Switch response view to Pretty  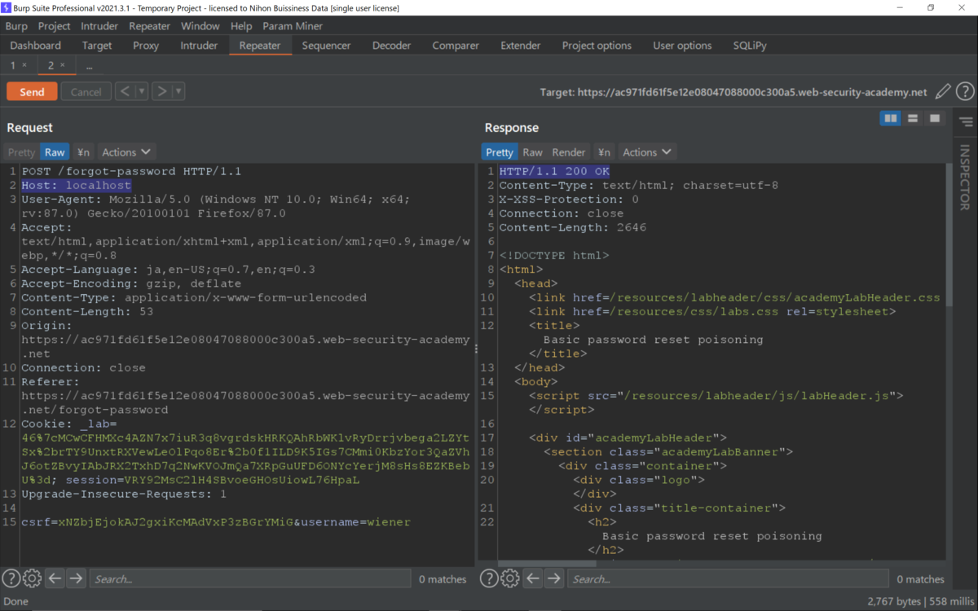[499, 152]
